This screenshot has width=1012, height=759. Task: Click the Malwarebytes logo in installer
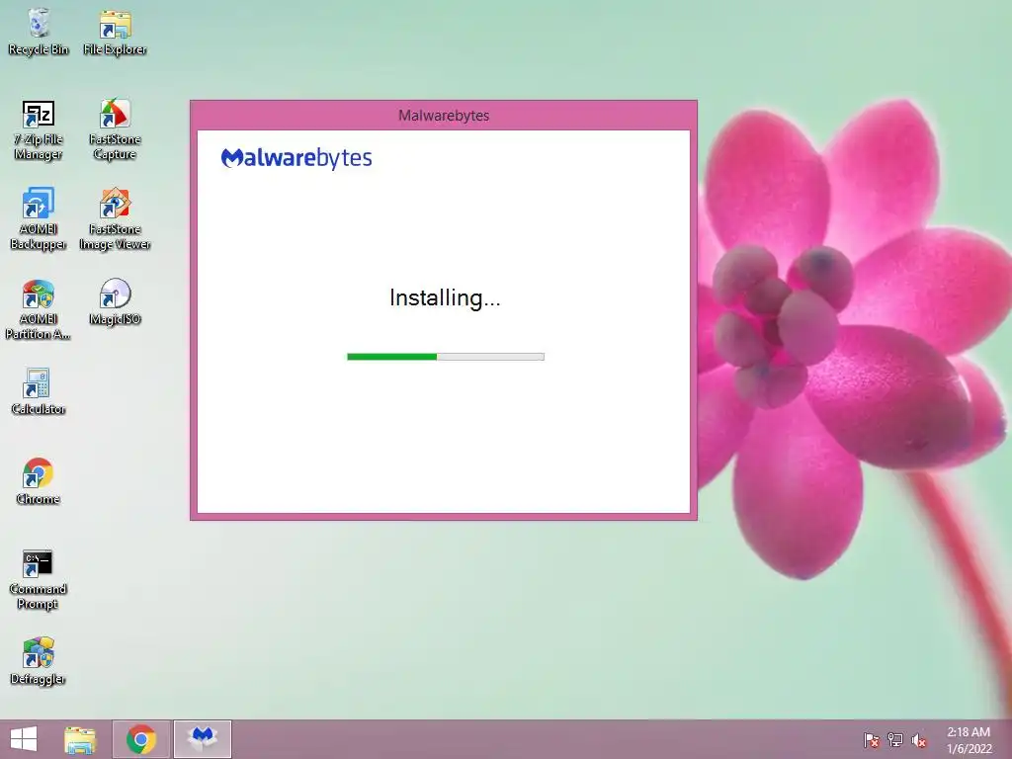pyautogui.click(x=296, y=158)
